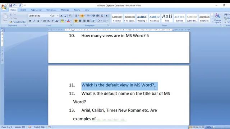The image size is (230, 129).
Task: Toggle superscript formatting
Action: [52, 21]
